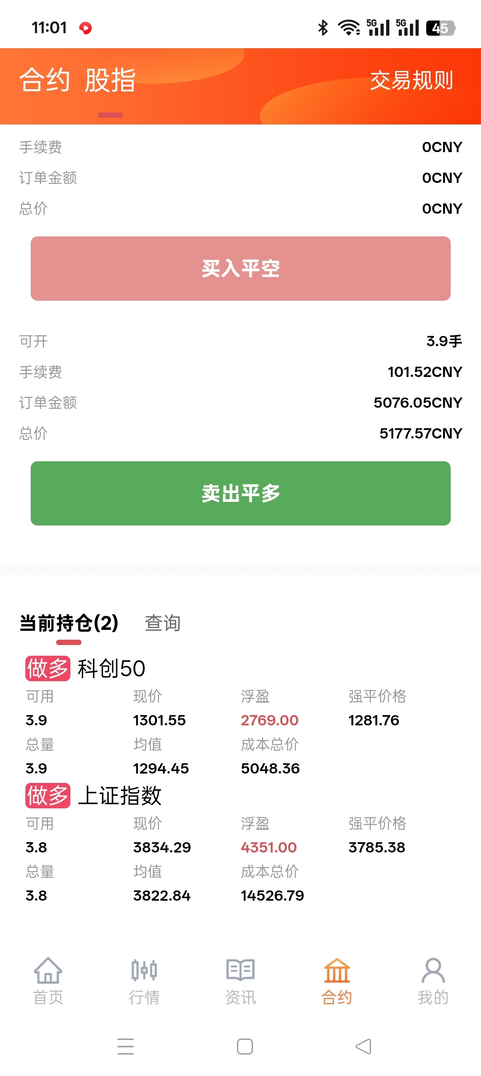Tap the Android back triangle icon

point(363,1046)
